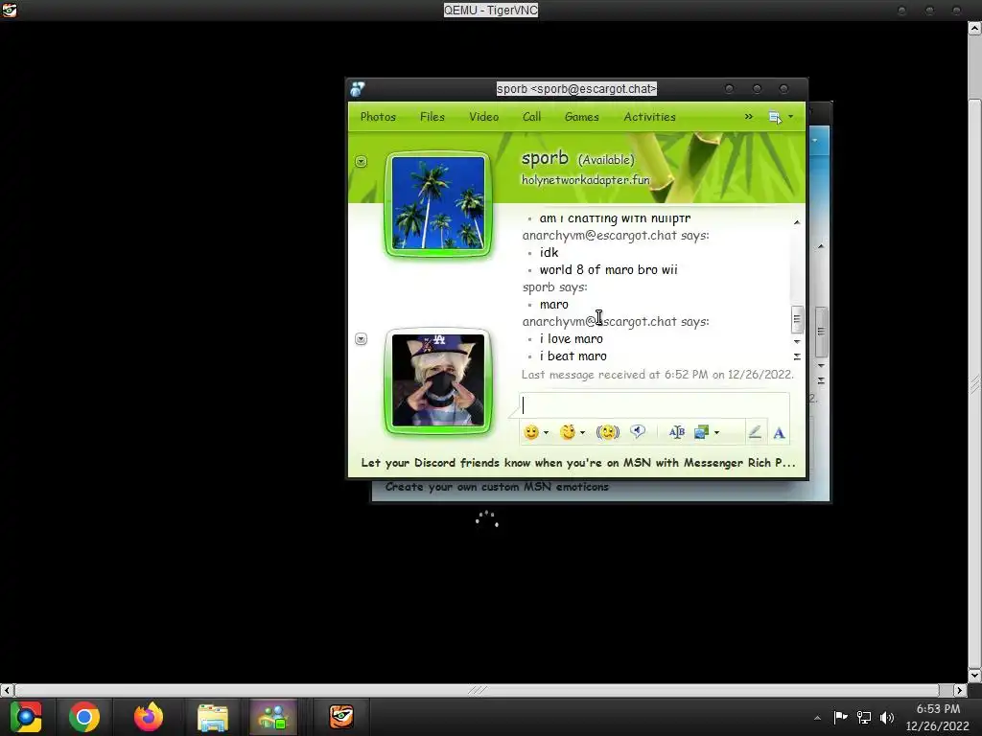Image resolution: width=982 pixels, height=736 pixels.
Task: Open TigerVNC taskbar button
Action: pos(341,717)
